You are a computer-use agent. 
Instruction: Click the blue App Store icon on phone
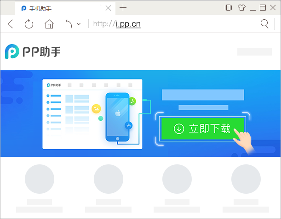click(128, 125)
